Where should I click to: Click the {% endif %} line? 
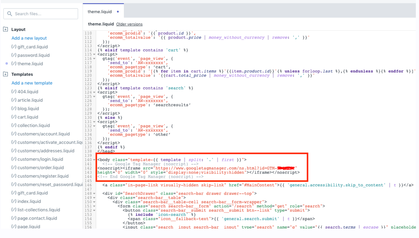tap(111, 147)
